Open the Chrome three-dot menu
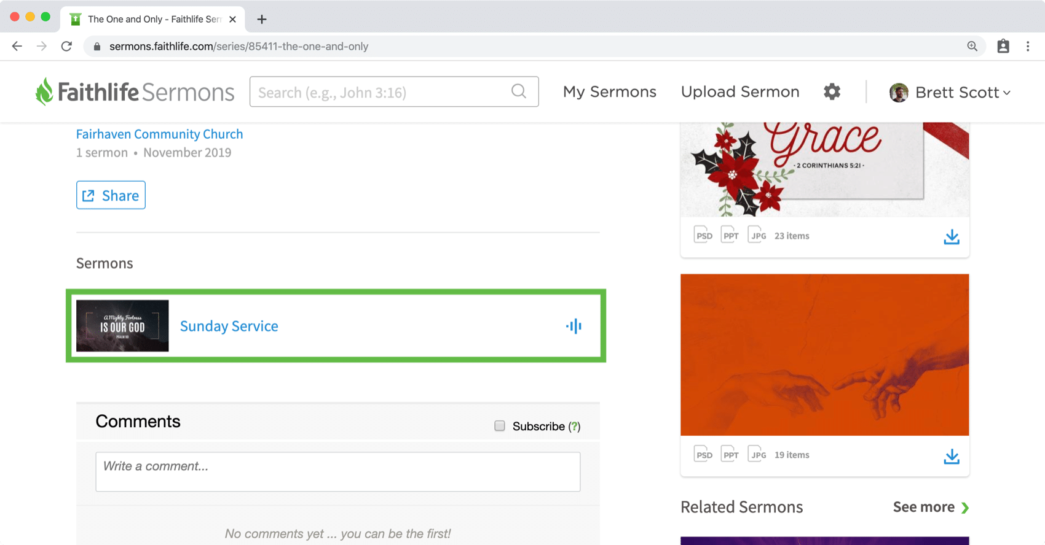 [1028, 46]
